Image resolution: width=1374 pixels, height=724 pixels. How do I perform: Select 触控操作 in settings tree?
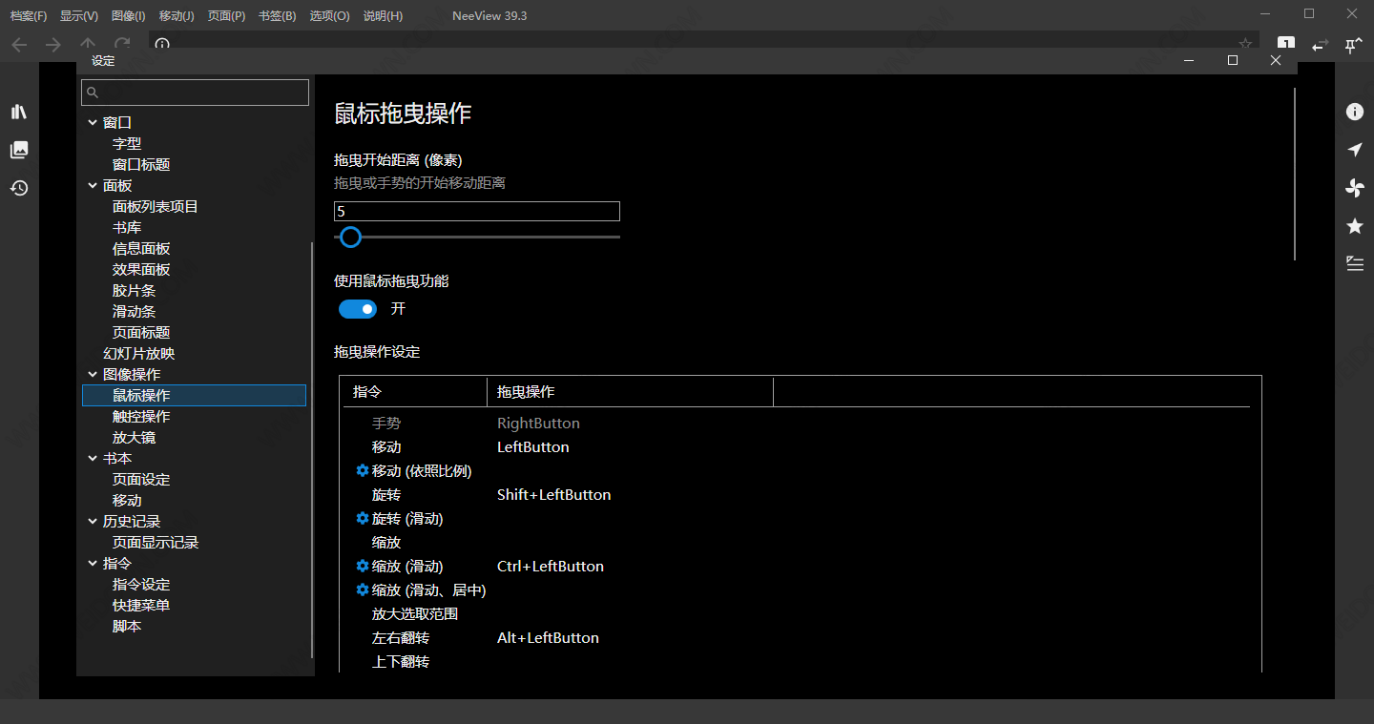141,416
